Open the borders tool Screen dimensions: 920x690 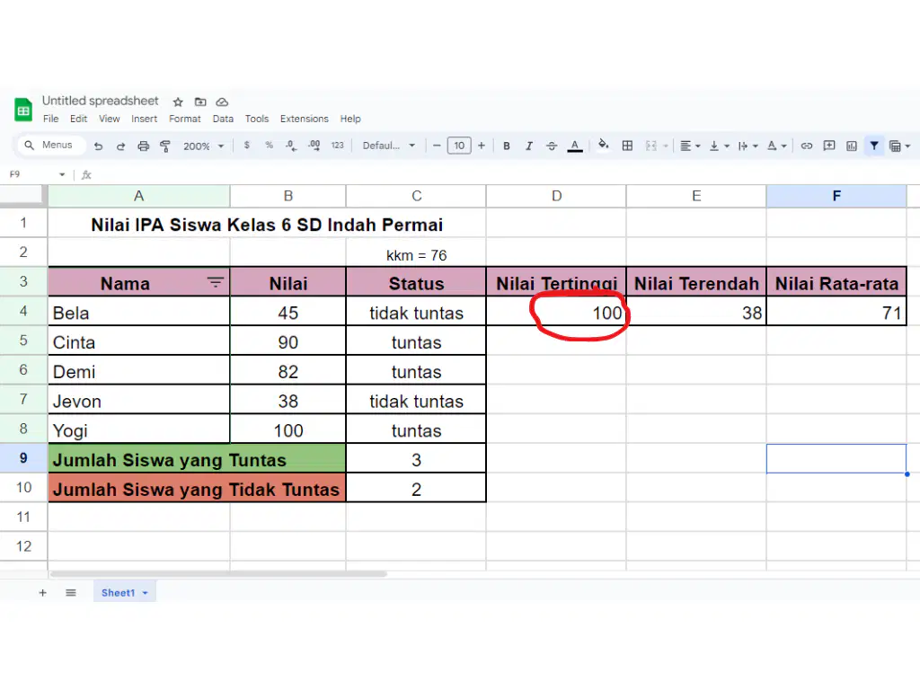[x=627, y=146]
